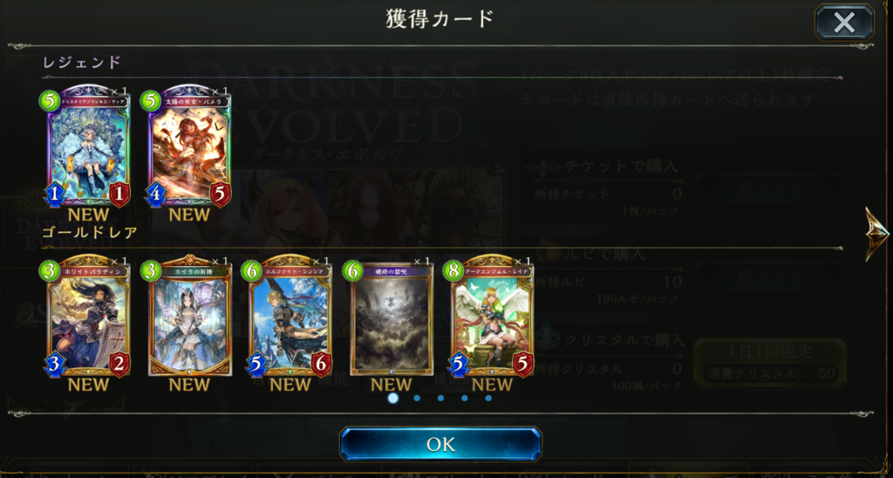Select the first highlighted page dot
Screen dimensions: 893x478
(392, 398)
